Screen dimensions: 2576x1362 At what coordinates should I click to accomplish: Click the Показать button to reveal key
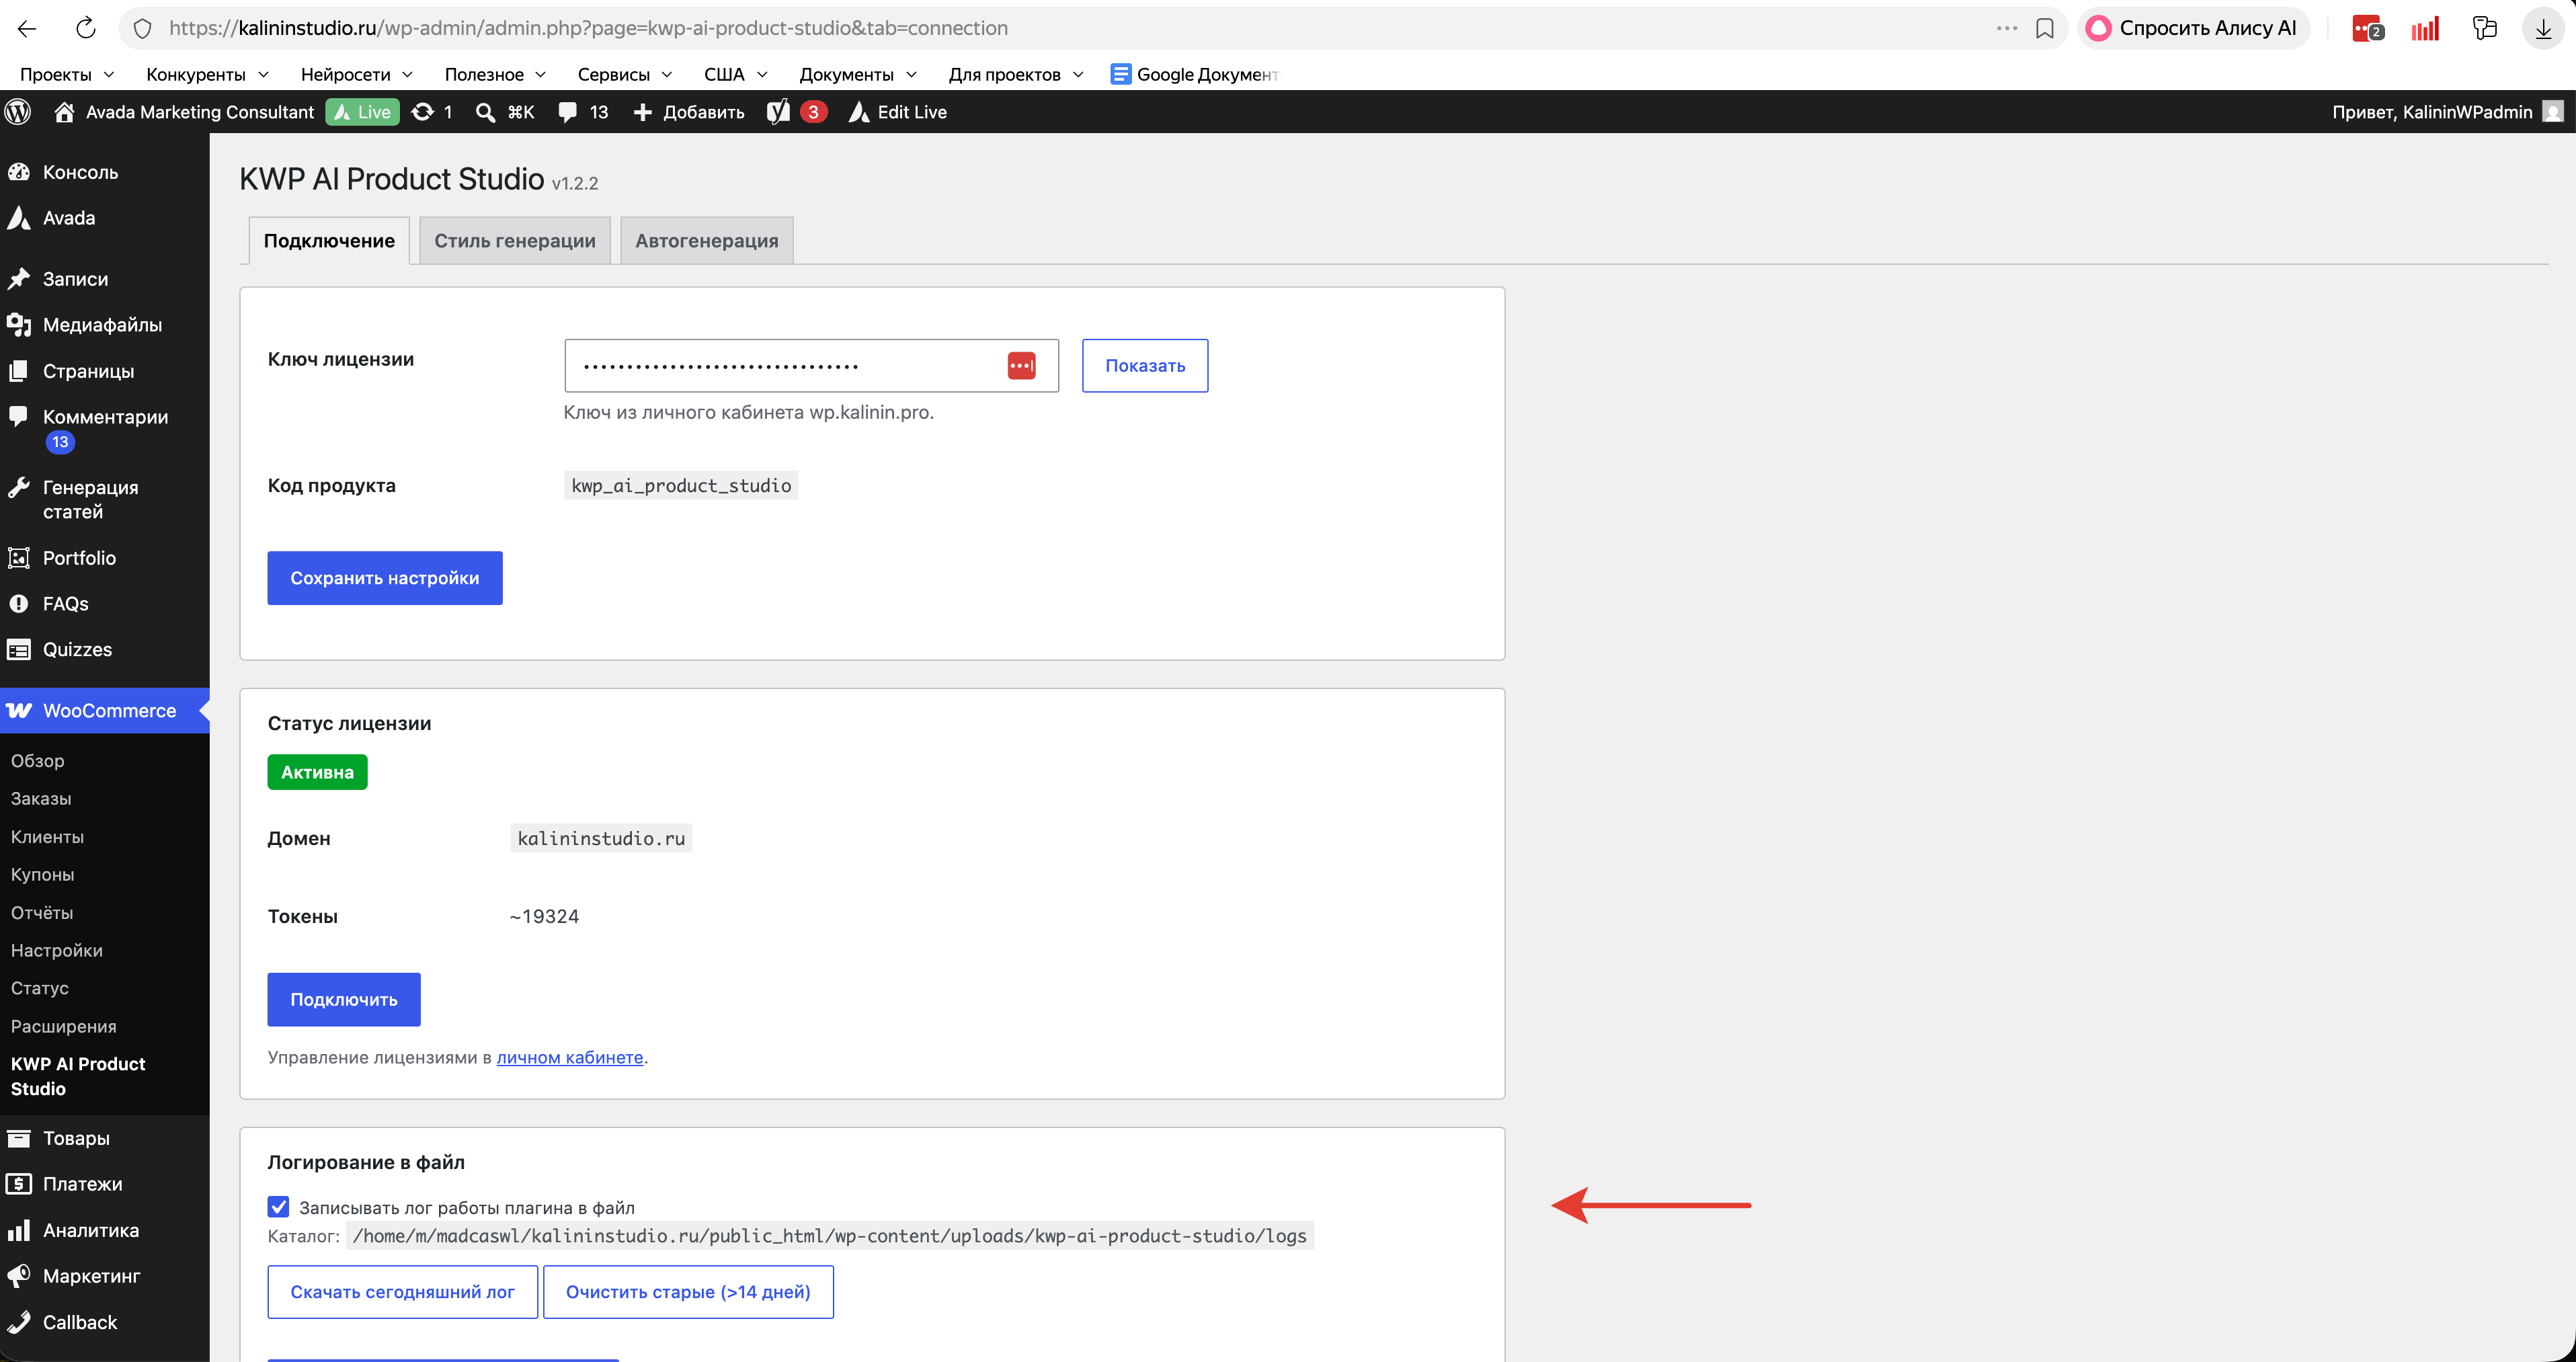point(1145,366)
